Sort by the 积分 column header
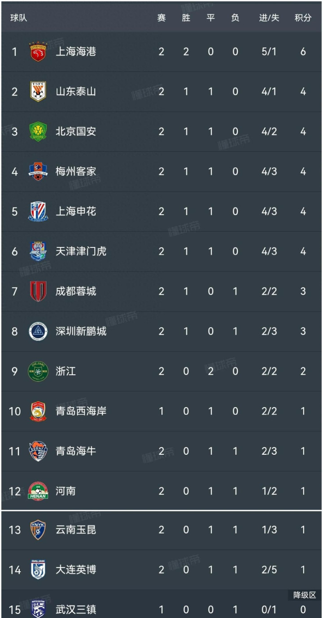 [303, 18]
